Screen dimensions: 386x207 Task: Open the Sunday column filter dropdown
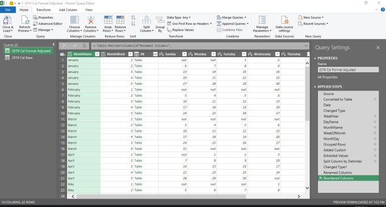(184, 54)
